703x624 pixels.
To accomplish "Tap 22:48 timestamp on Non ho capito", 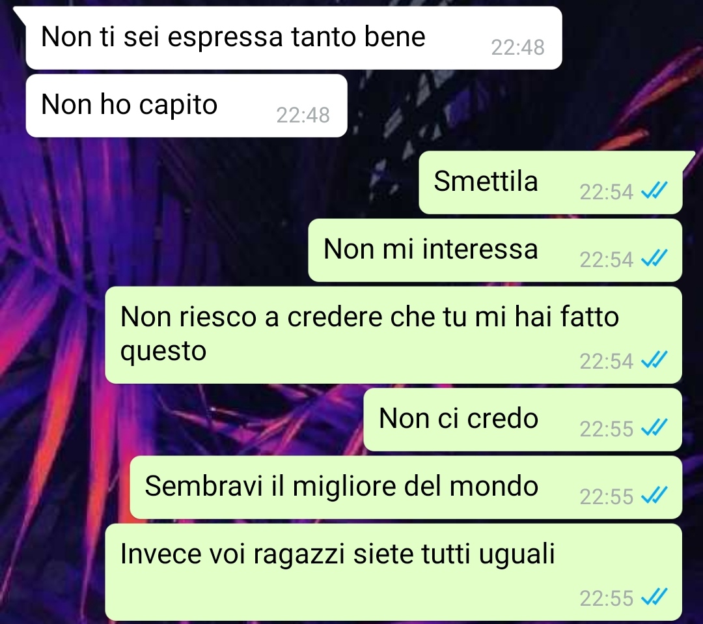I will pyautogui.click(x=303, y=115).
